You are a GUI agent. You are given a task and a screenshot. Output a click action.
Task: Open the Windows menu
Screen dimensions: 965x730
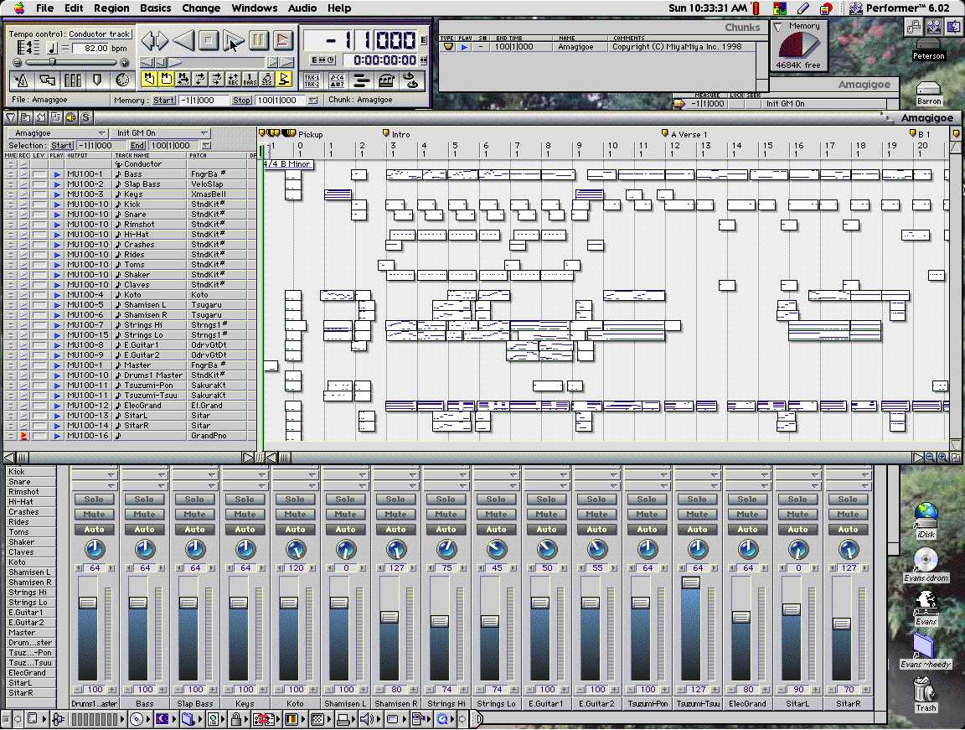[254, 8]
